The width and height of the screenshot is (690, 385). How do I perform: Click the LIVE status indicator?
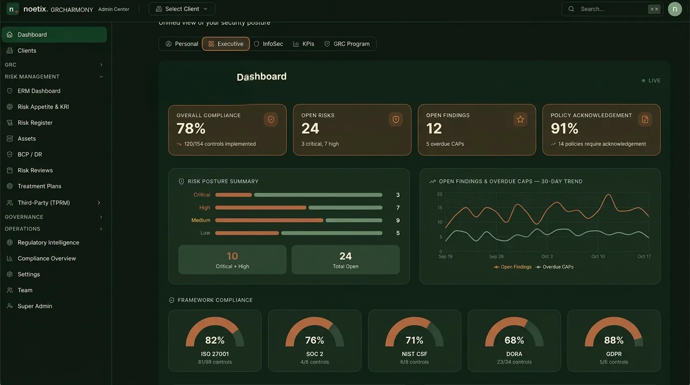click(651, 81)
